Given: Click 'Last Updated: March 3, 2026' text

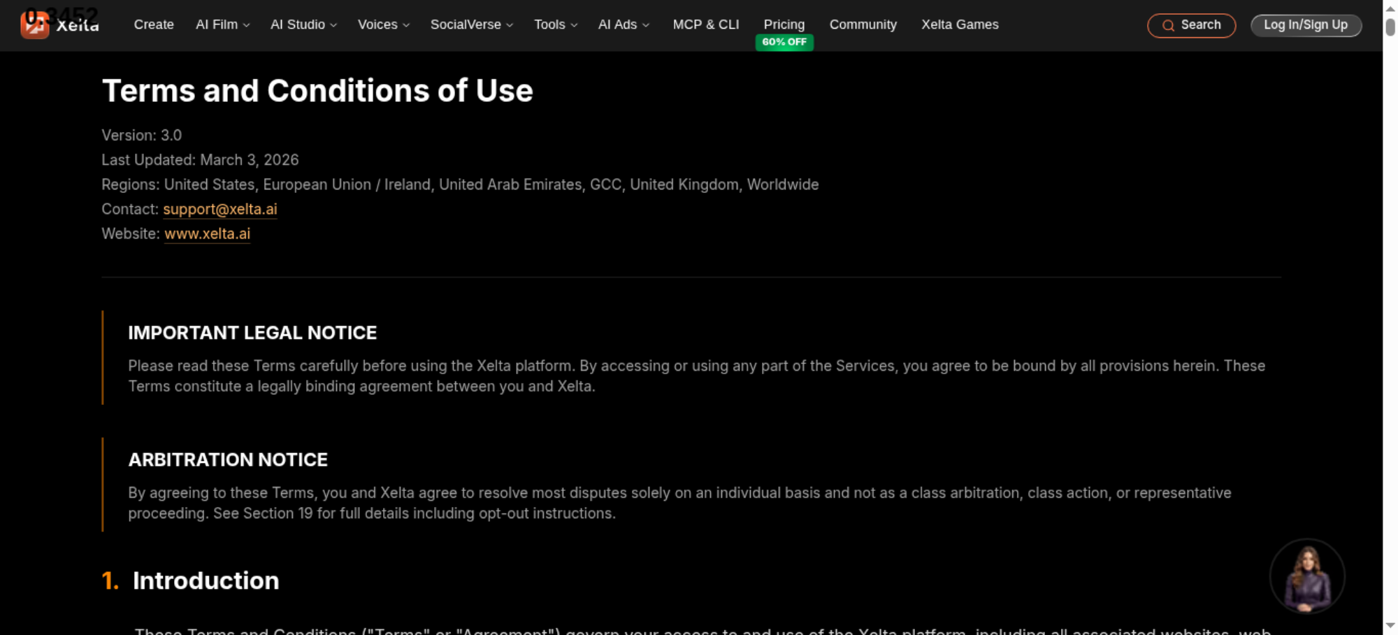Looking at the screenshot, I should pos(200,159).
